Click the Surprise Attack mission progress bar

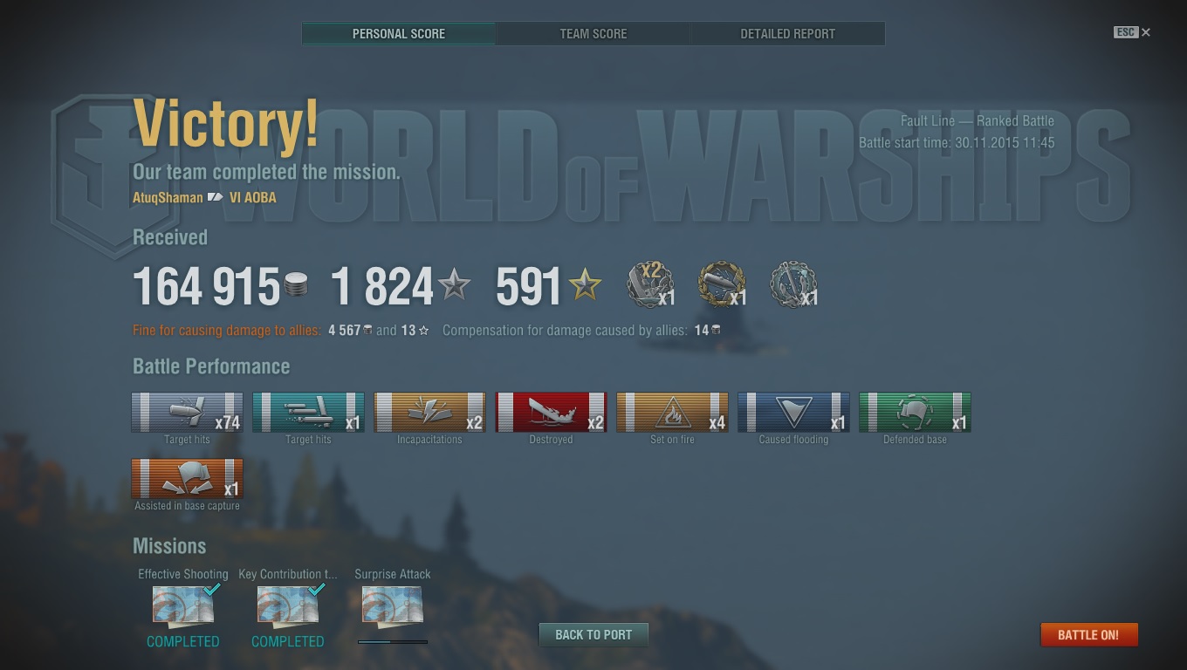point(393,641)
